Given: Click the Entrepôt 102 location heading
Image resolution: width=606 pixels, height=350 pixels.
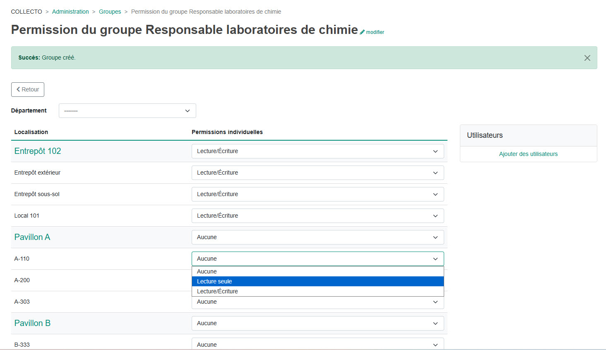Looking at the screenshot, I should click(x=38, y=151).
